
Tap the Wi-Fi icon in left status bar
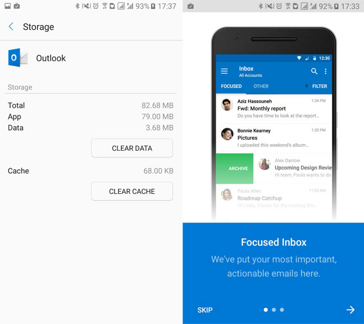coord(105,6)
